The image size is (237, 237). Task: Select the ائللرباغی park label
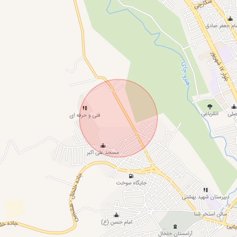[x=210, y=114]
